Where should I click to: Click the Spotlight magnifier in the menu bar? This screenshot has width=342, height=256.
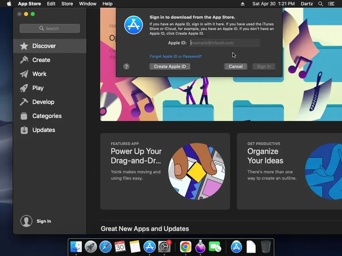(320, 4)
